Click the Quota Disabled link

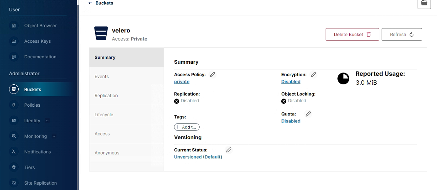pos(291,121)
